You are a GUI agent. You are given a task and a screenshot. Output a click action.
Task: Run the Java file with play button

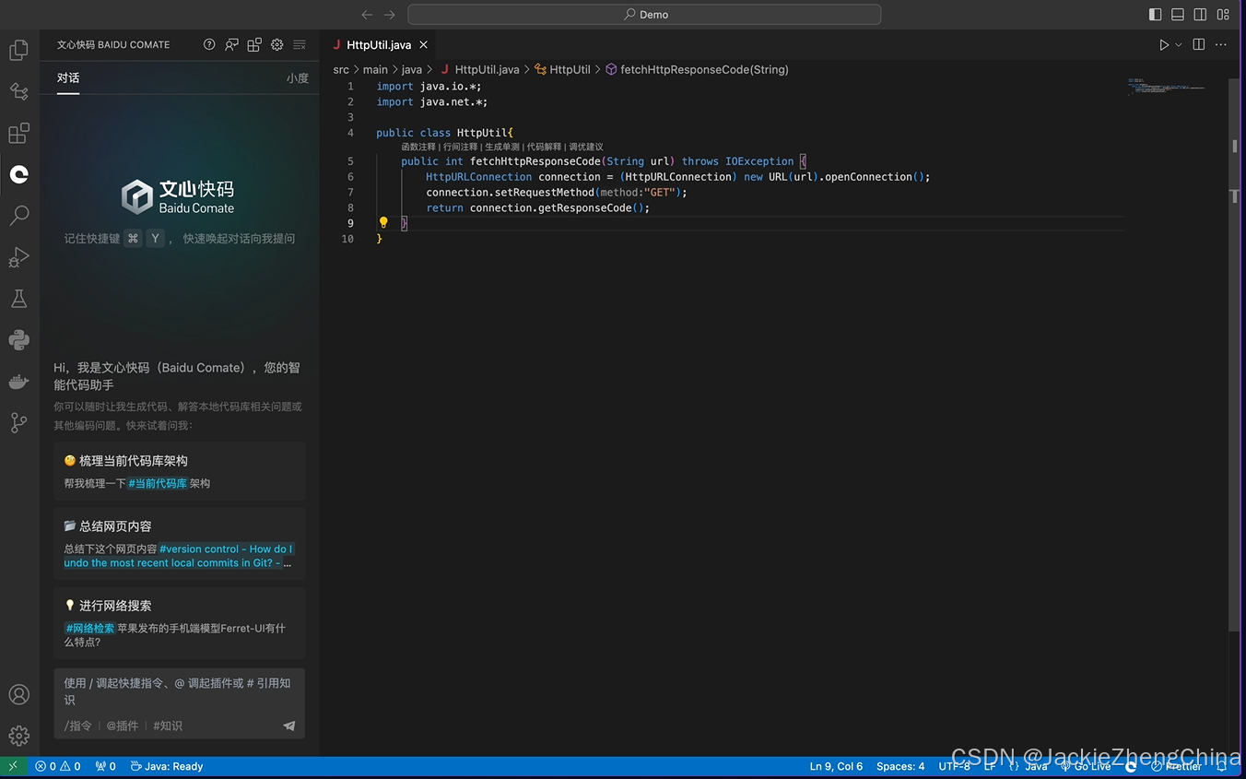1164,44
